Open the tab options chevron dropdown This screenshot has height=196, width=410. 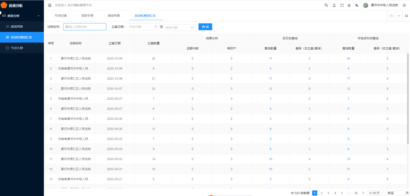pos(399,16)
